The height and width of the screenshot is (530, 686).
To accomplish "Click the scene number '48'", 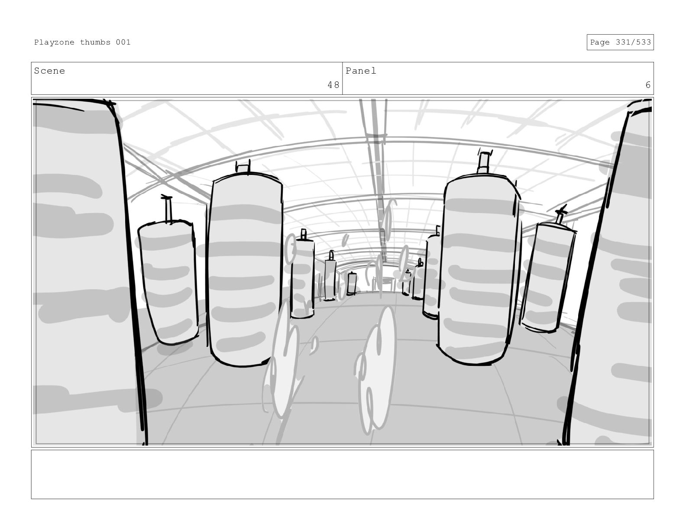I will point(333,85).
